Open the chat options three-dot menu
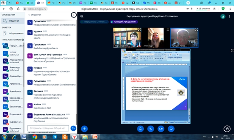The image size is (234, 140). pyautogui.click(x=74, y=15)
